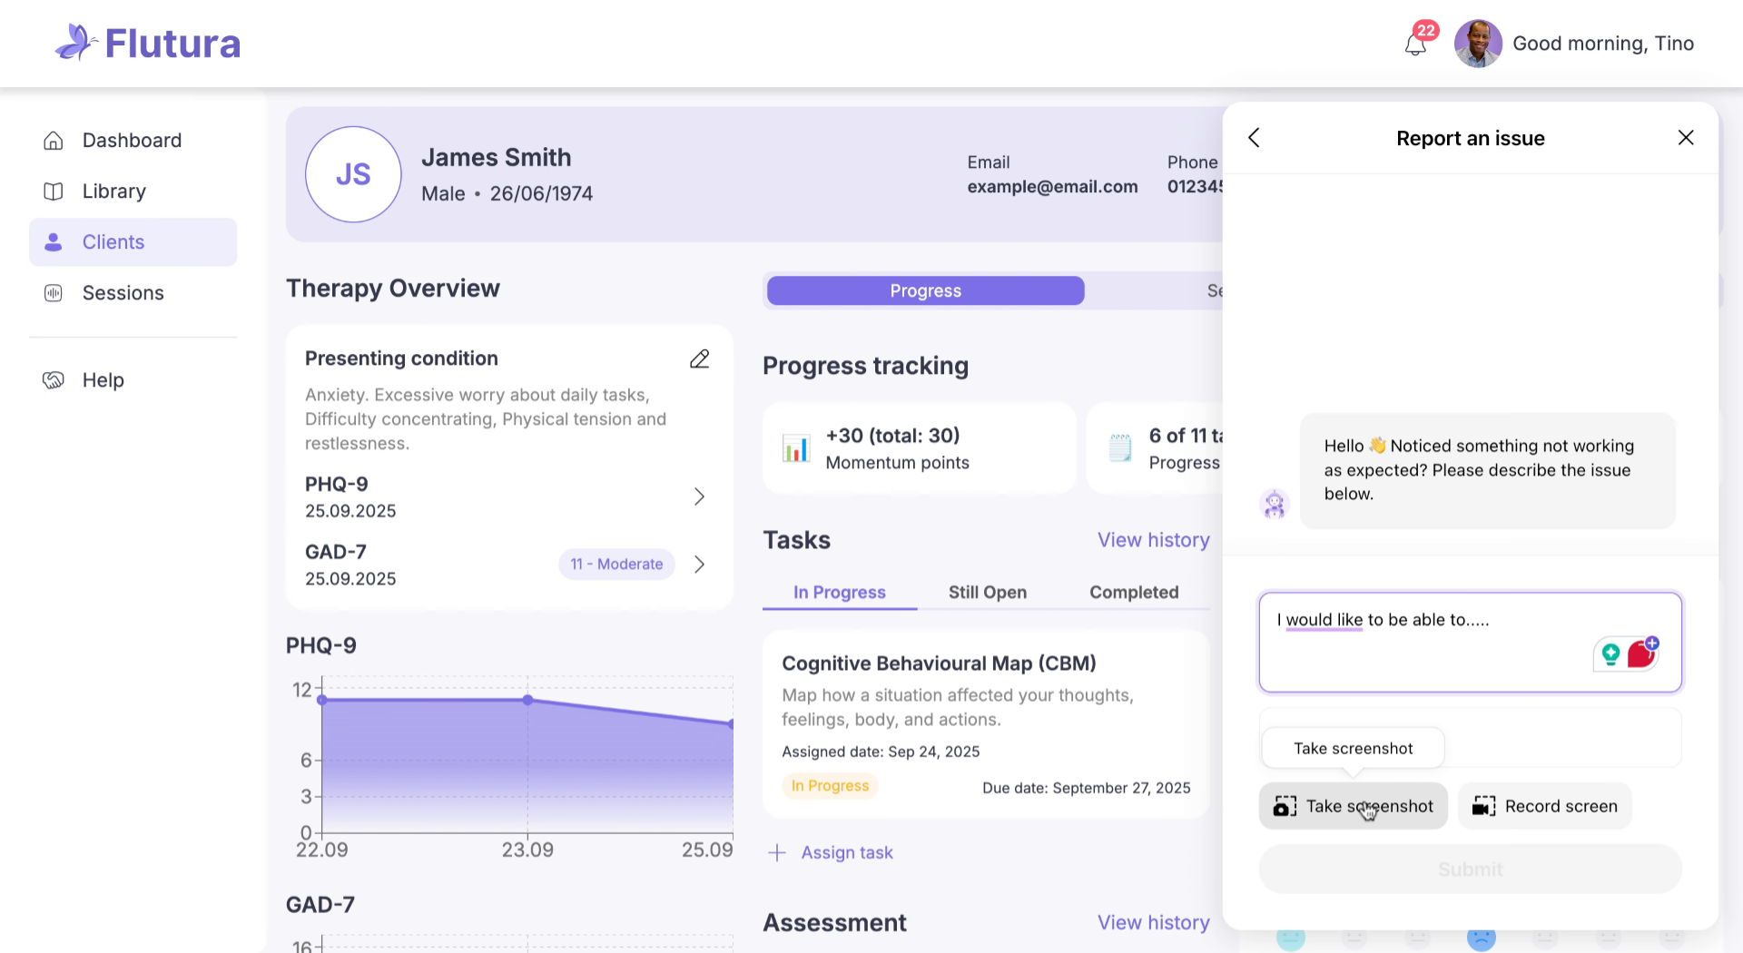Go back using the panel's back arrow
The height and width of the screenshot is (953, 1743).
point(1255,138)
